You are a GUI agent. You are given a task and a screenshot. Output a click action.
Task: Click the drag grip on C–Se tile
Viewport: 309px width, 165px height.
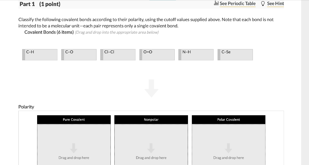coord(219,55)
